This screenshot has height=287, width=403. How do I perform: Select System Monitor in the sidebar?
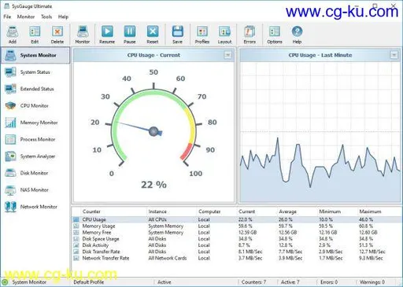coord(35,55)
